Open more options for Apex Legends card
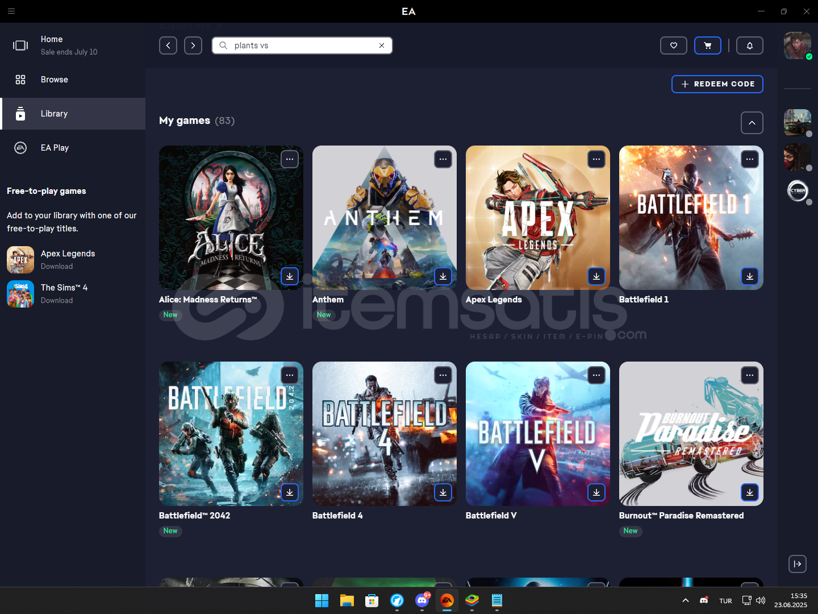Screen dimensions: 818x614 (596, 159)
